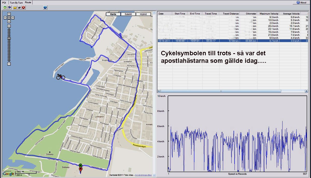
Task: Click the 13:01:01 end time cell
Action: click(x=195, y=41)
